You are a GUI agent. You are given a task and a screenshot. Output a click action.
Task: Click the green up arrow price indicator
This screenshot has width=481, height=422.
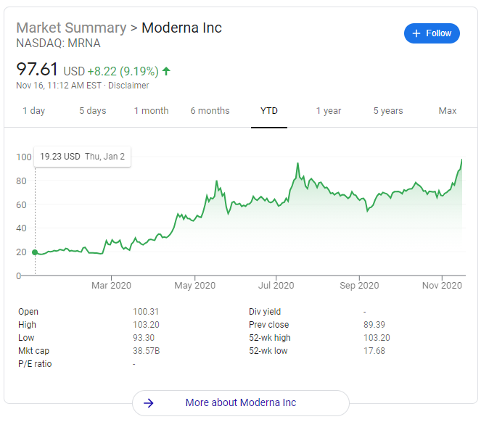click(x=166, y=71)
